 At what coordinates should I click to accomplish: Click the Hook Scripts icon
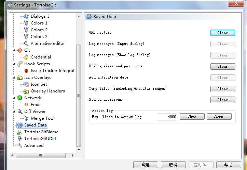click(x=20, y=64)
